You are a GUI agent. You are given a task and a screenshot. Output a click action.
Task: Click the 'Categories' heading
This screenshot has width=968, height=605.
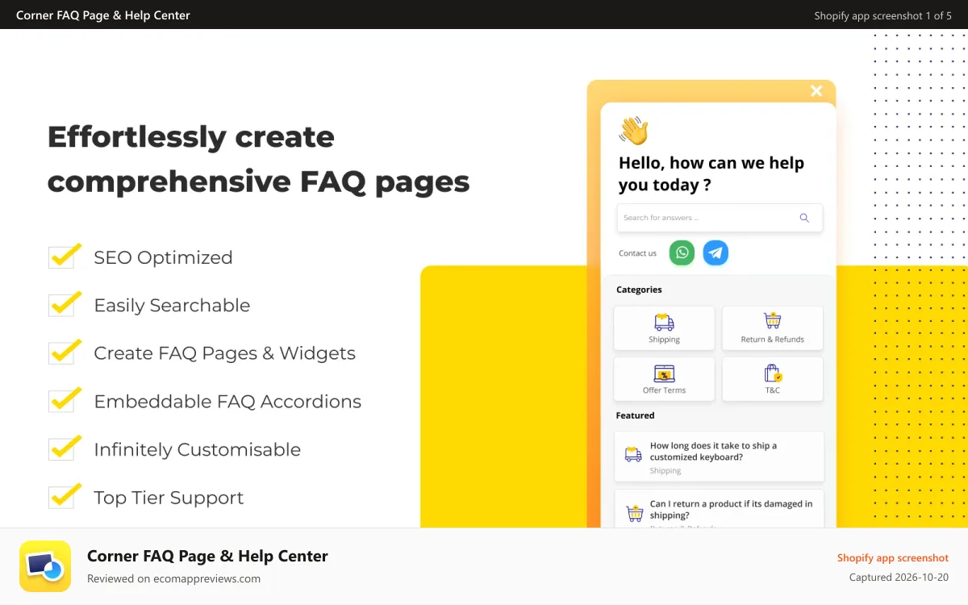(639, 290)
